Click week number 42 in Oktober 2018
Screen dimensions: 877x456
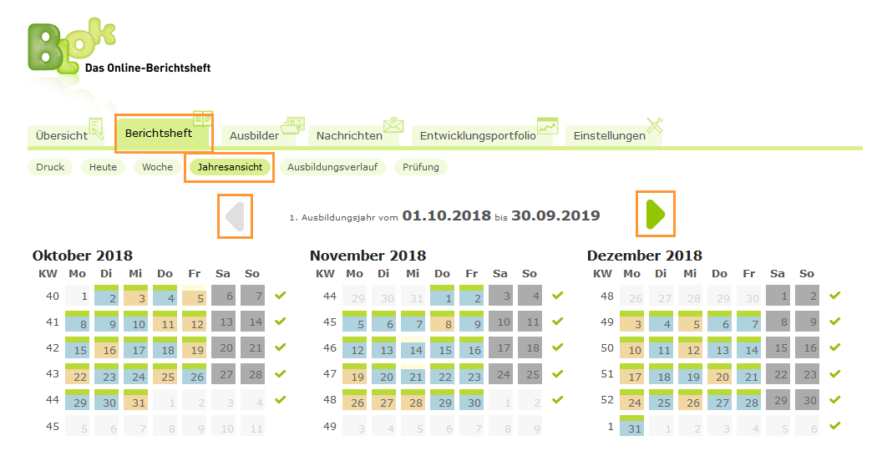pos(53,347)
